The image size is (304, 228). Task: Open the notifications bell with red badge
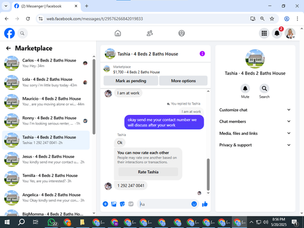277,33
